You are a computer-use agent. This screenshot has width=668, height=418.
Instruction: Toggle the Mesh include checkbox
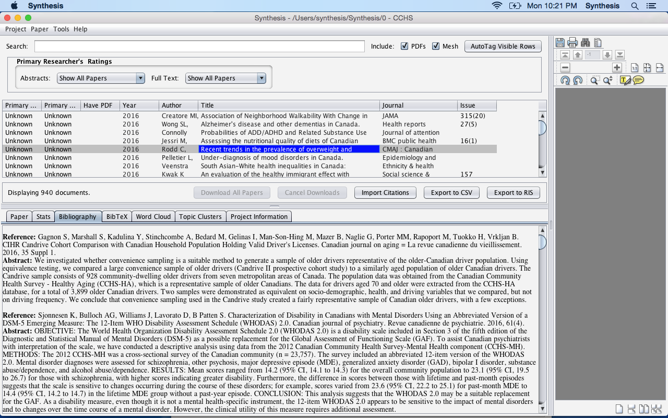pyautogui.click(x=436, y=46)
